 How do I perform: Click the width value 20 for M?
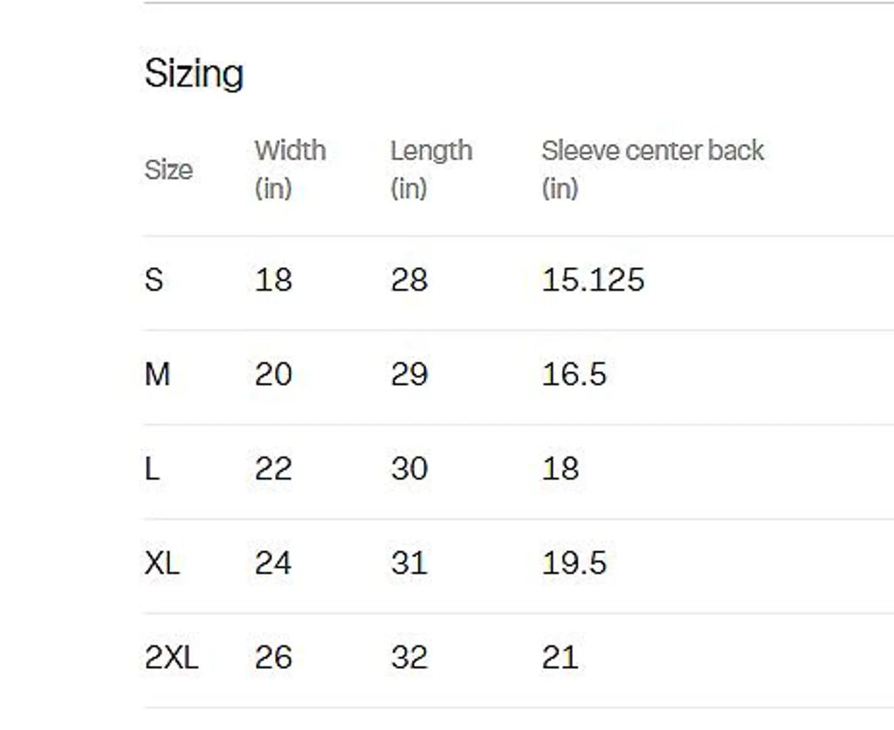coord(273,375)
